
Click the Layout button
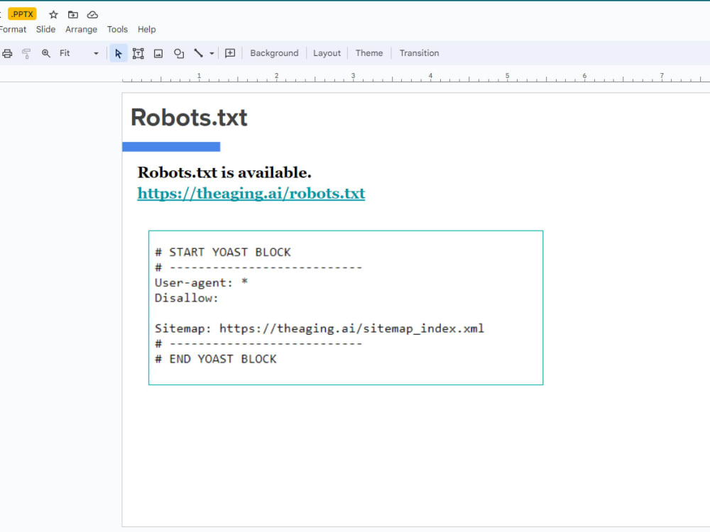point(327,53)
